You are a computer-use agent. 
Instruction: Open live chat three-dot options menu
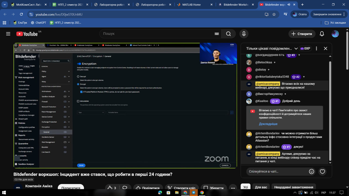tap(316, 48)
